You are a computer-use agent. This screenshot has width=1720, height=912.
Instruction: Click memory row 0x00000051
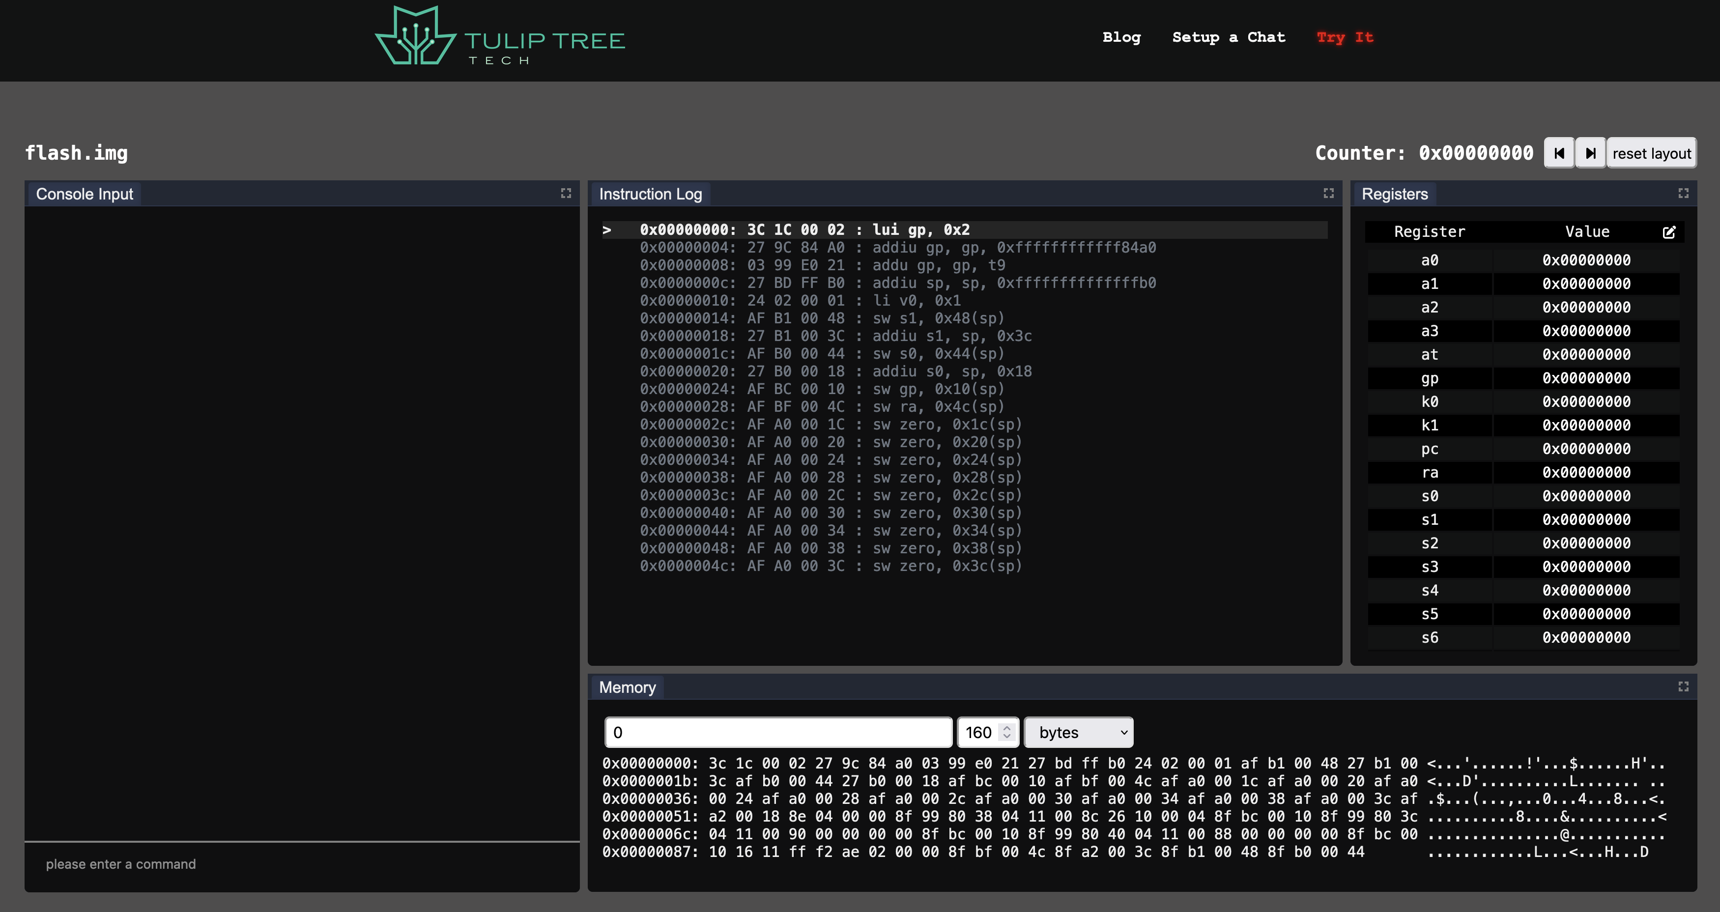tap(1134, 817)
